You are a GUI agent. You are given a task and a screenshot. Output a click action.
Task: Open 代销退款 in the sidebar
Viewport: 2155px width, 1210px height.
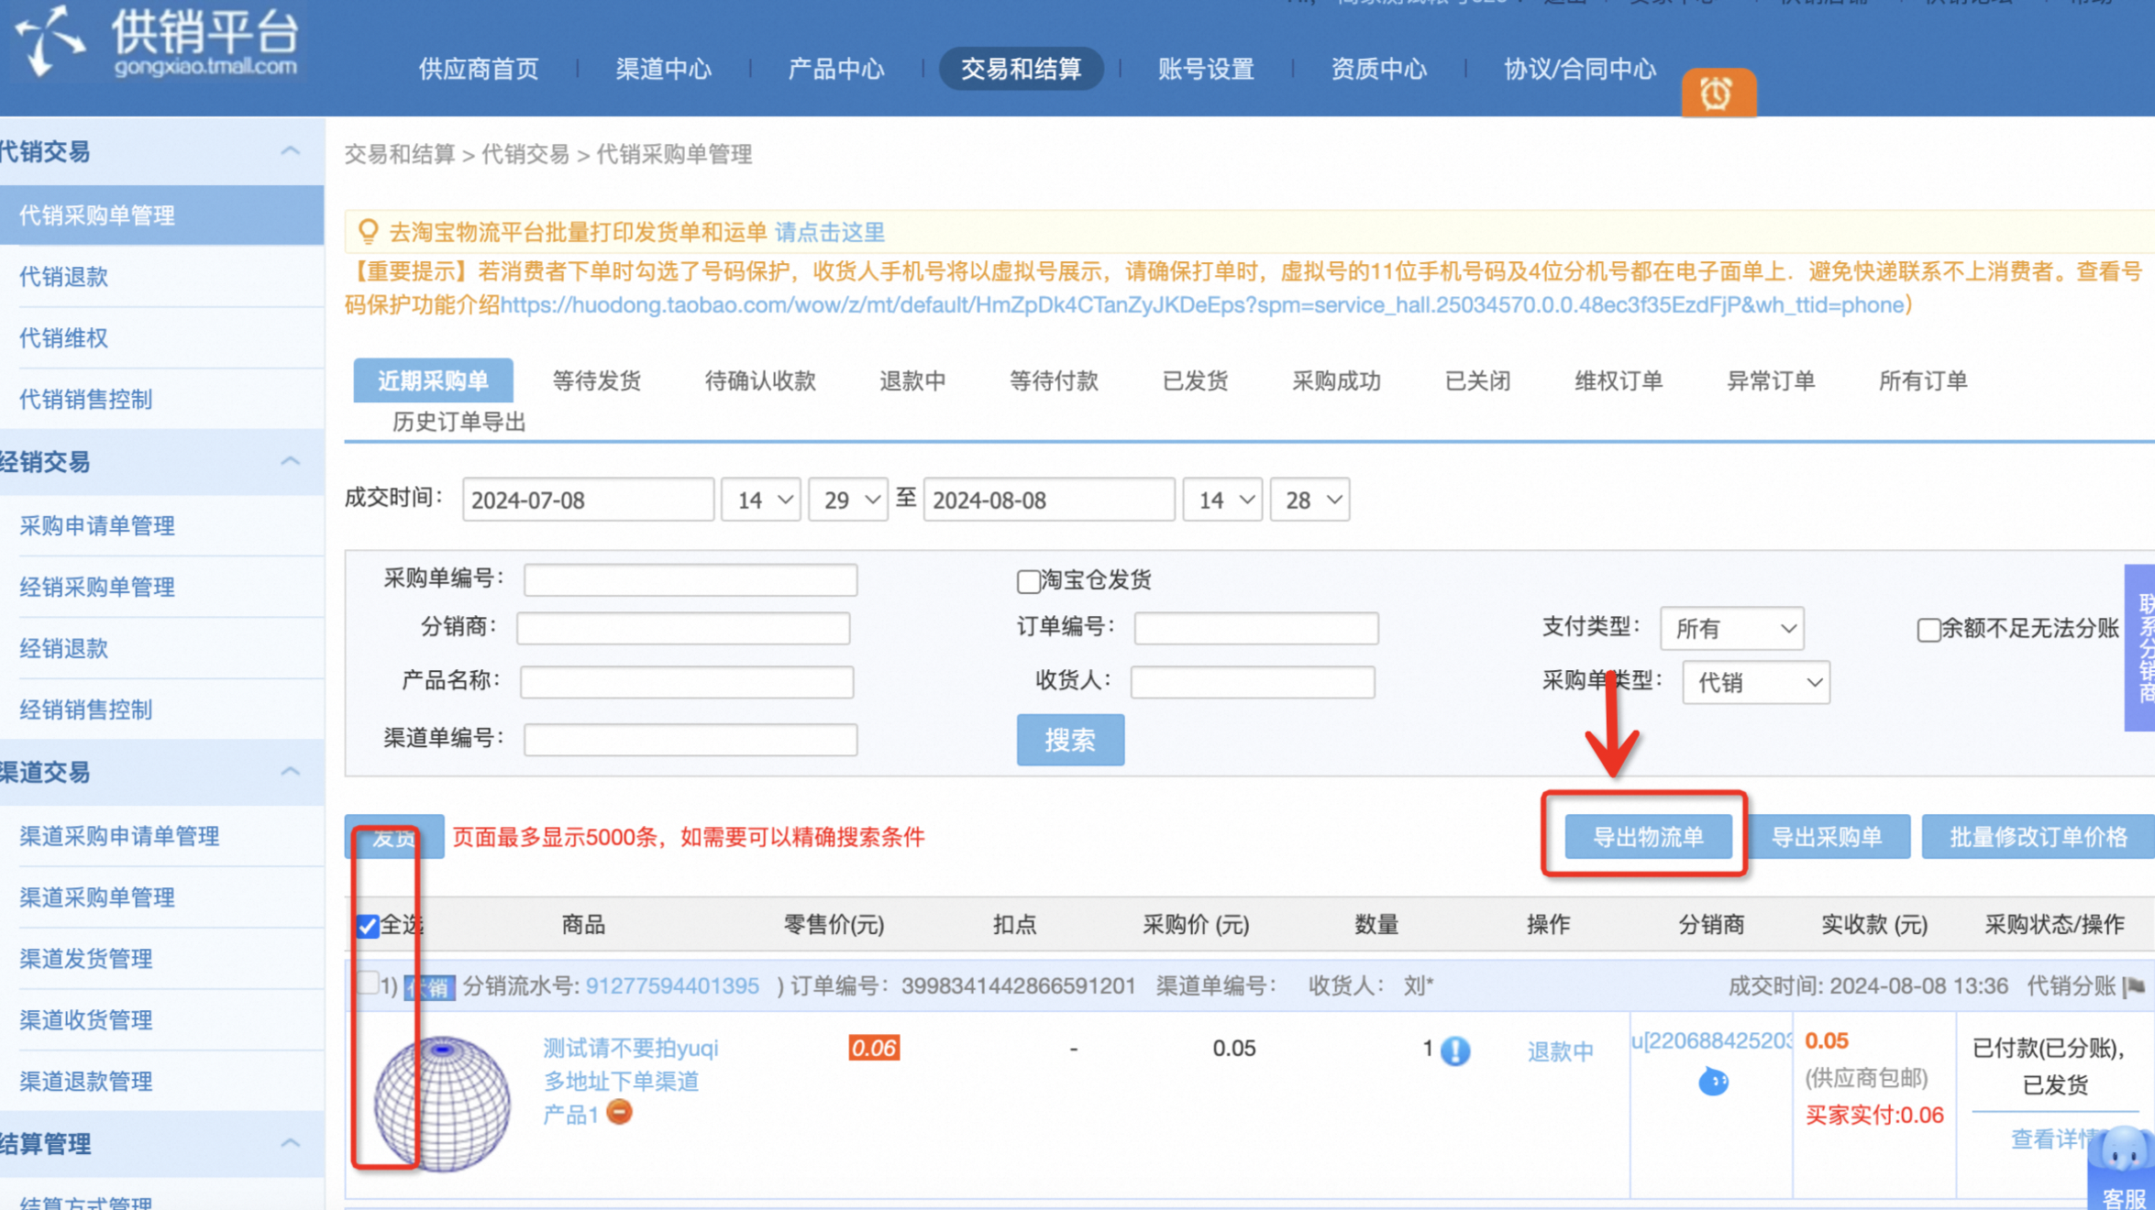[64, 276]
